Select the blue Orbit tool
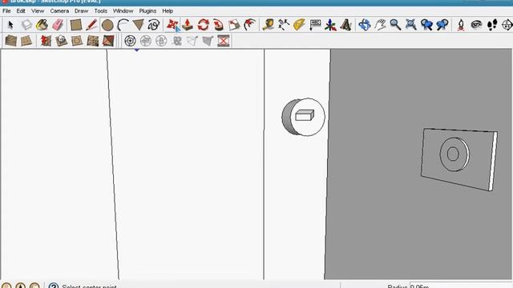 (365, 25)
